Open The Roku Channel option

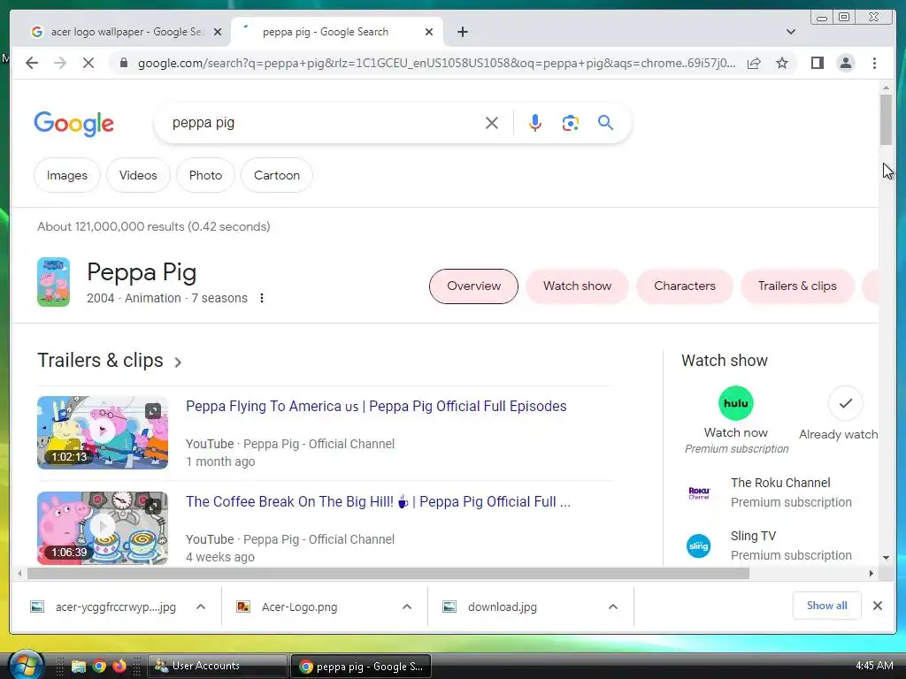click(780, 492)
